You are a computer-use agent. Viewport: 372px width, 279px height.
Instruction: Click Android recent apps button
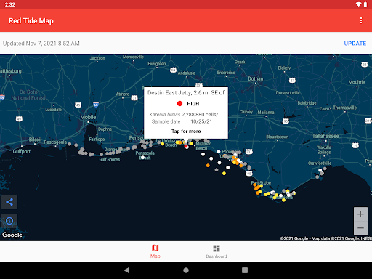245,270
